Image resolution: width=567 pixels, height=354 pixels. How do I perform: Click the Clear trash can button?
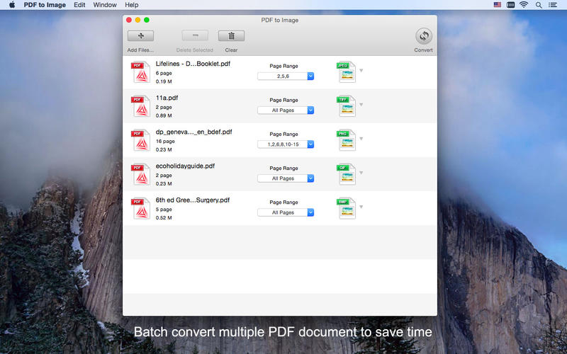(232, 36)
